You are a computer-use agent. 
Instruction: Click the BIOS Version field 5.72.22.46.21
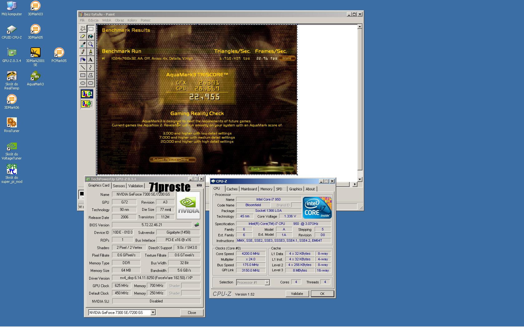152,225
